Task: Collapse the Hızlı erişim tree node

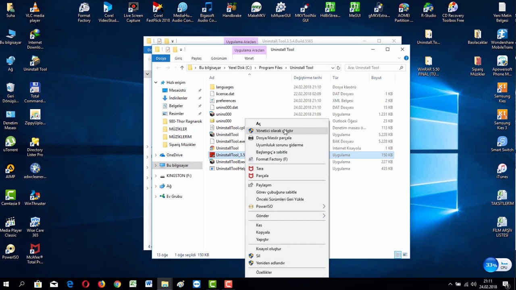Action: (156, 83)
